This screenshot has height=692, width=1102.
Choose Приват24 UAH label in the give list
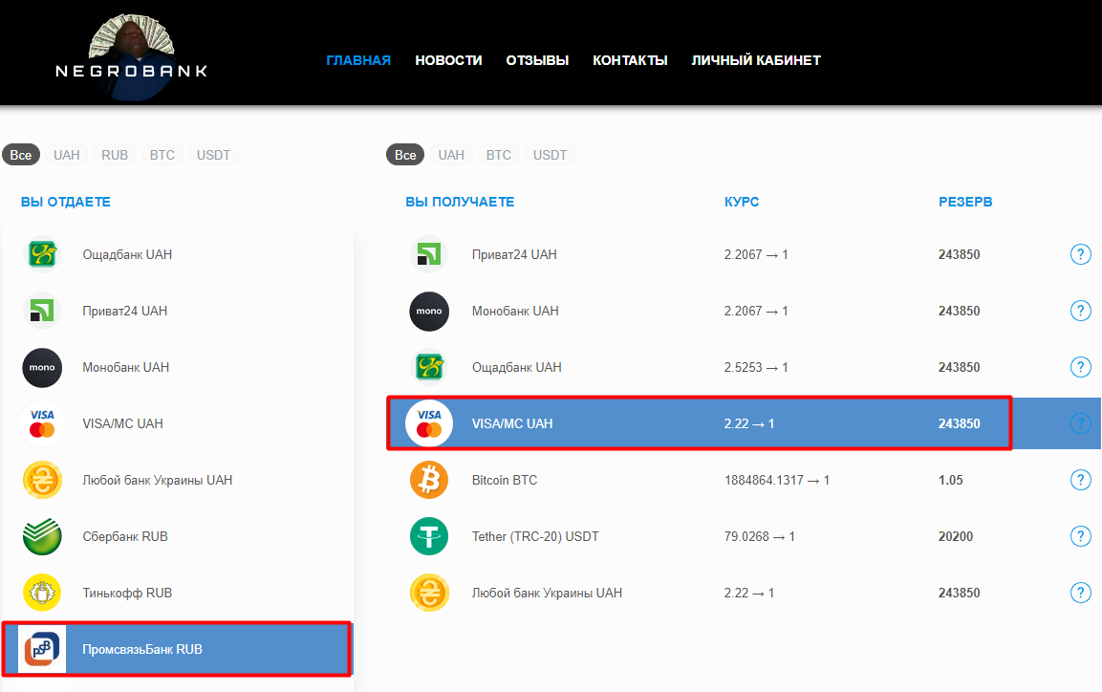pyautogui.click(x=125, y=311)
